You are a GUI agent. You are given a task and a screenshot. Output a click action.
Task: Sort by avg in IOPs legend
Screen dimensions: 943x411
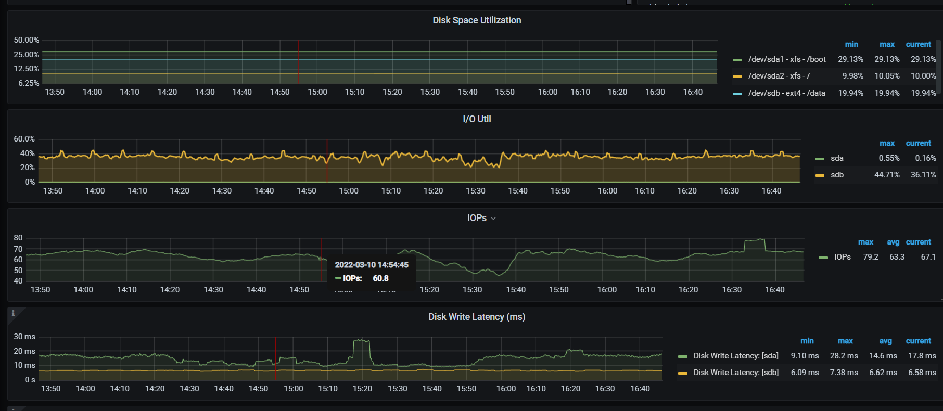893,242
